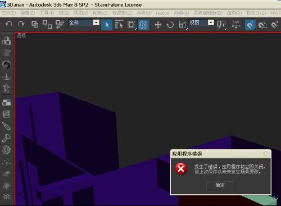
Task: Open the 角色(H) menu
Action: coord(144,13)
